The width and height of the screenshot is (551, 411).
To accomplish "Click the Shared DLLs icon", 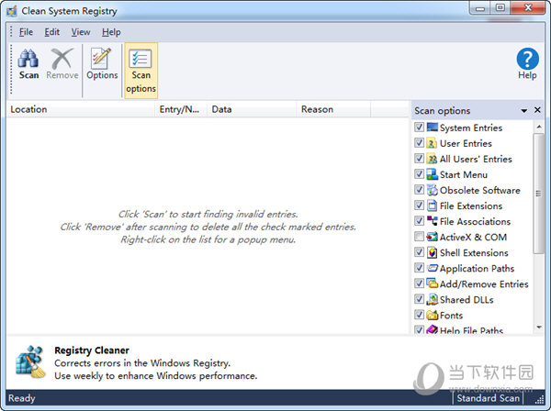I will tap(432, 299).
